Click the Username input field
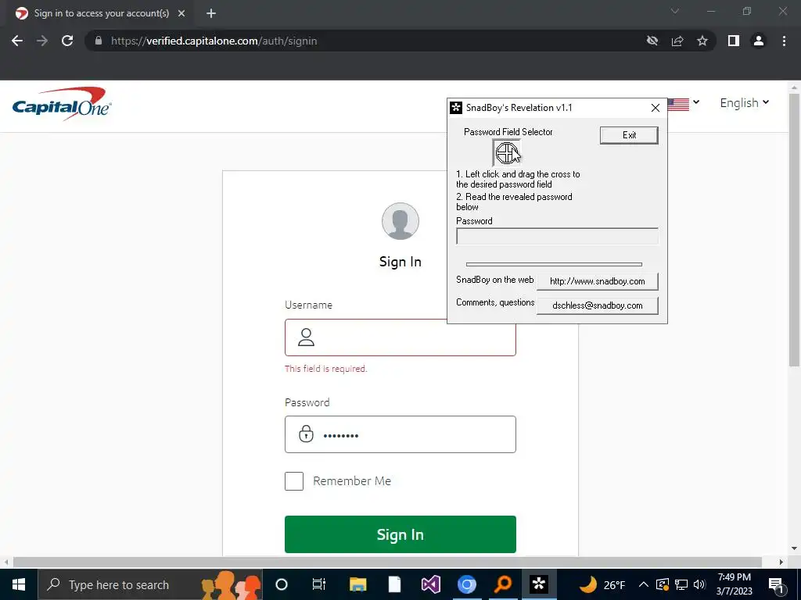 [400, 337]
